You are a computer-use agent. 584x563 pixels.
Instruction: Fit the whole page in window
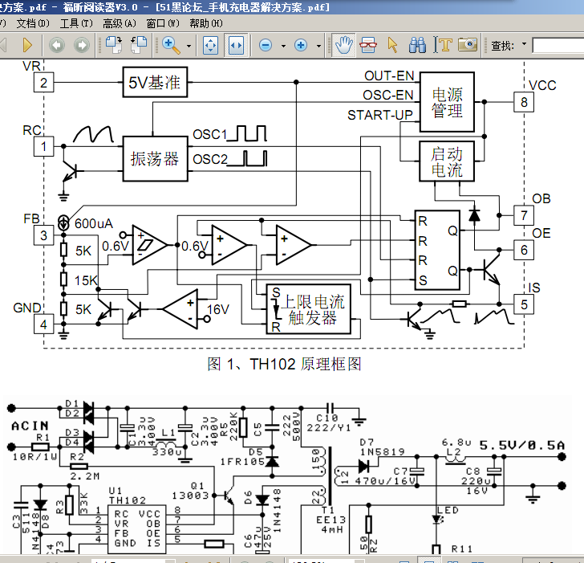coord(210,46)
